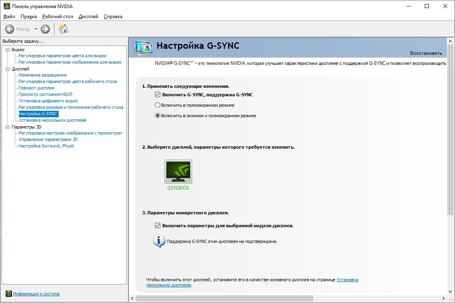Open Установка цифрового аудио task

tap(48, 101)
